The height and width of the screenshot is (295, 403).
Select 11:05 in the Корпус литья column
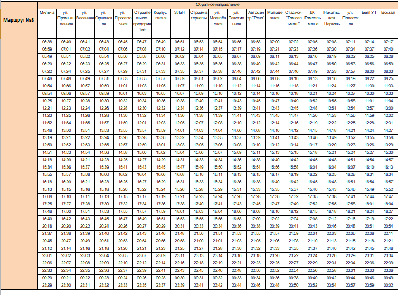(x=161, y=86)
